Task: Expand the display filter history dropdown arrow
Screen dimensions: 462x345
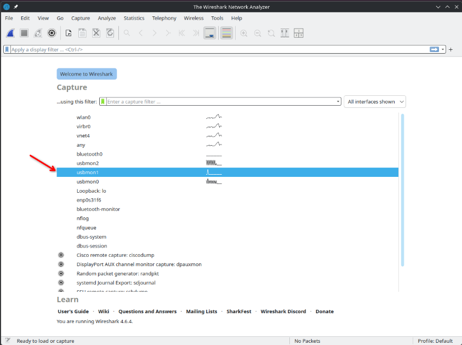Action: [443, 49]
